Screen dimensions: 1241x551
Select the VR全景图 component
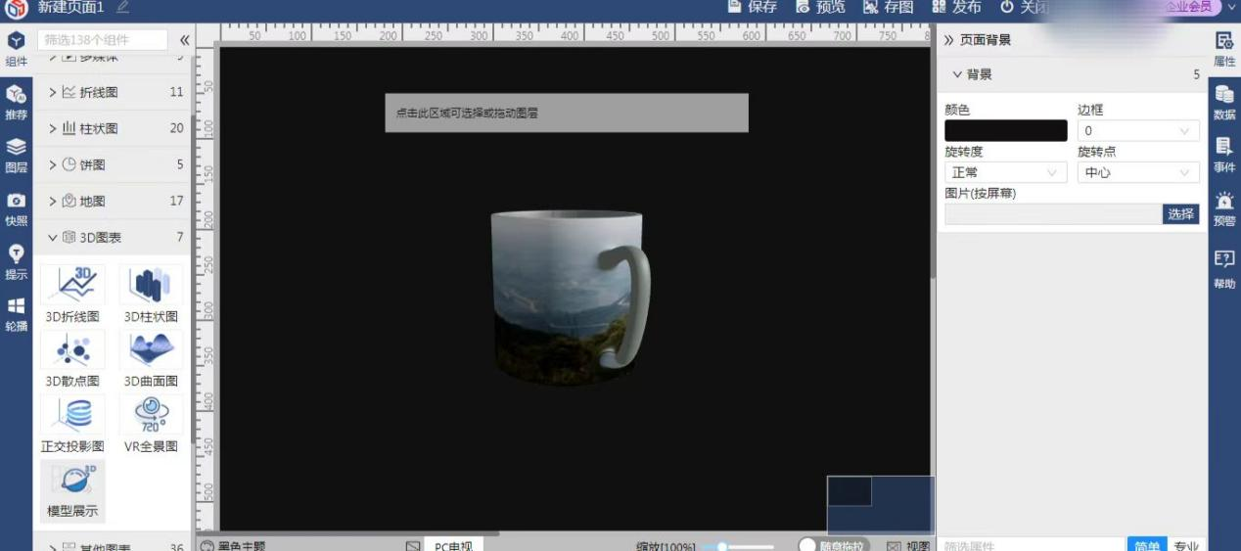coord(151,423)
